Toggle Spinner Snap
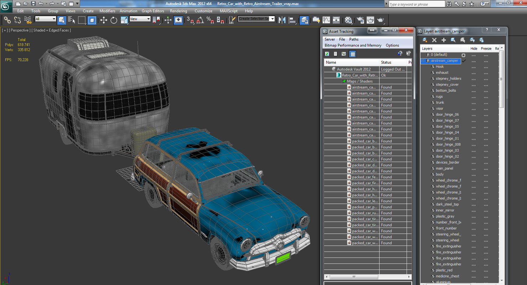The width and height of the screenshot is (527, 285). coord(220,20)
